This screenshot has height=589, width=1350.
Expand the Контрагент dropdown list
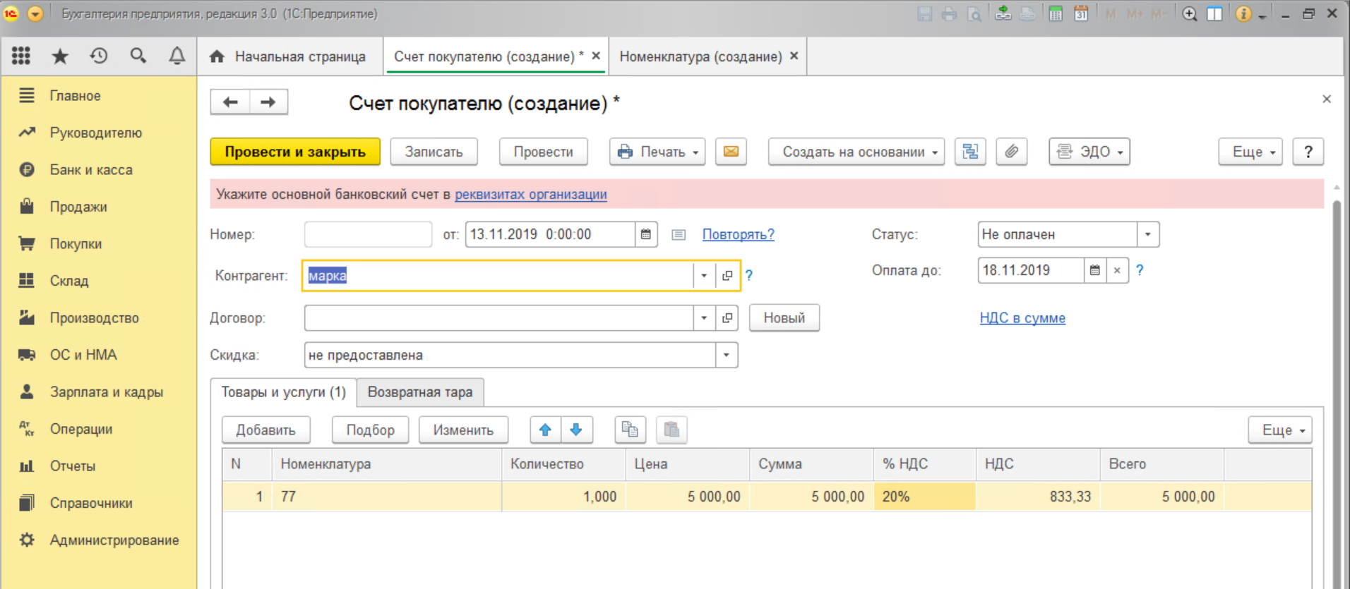[704, 276]
